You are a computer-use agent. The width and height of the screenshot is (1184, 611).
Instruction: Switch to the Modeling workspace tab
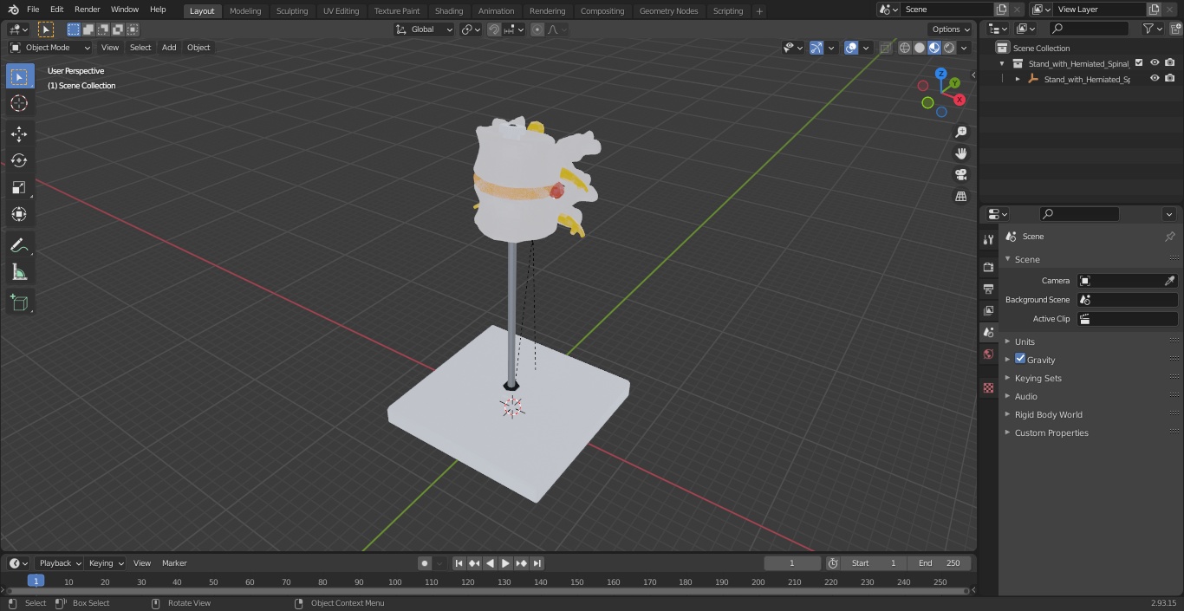pyautogui.click(x=245, y=10)
